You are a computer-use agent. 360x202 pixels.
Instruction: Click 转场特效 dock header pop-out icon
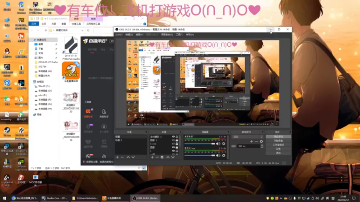click(262, 132)
